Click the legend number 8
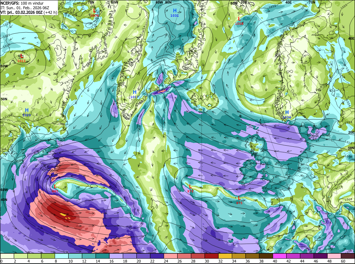Image resolution: width=355 pixels, height=264 pixels. 56,261
